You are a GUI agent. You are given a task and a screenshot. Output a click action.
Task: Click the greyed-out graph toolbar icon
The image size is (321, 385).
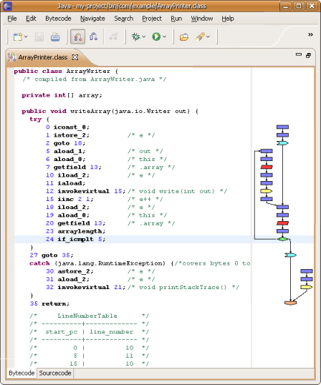point(113,36)
